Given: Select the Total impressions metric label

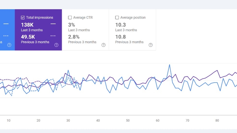Looking at the screenshot, I should click(39, 18).
